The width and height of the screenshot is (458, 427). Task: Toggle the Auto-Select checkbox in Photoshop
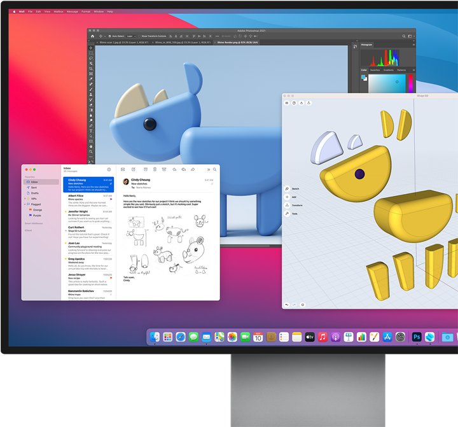(x=109, y=36)
